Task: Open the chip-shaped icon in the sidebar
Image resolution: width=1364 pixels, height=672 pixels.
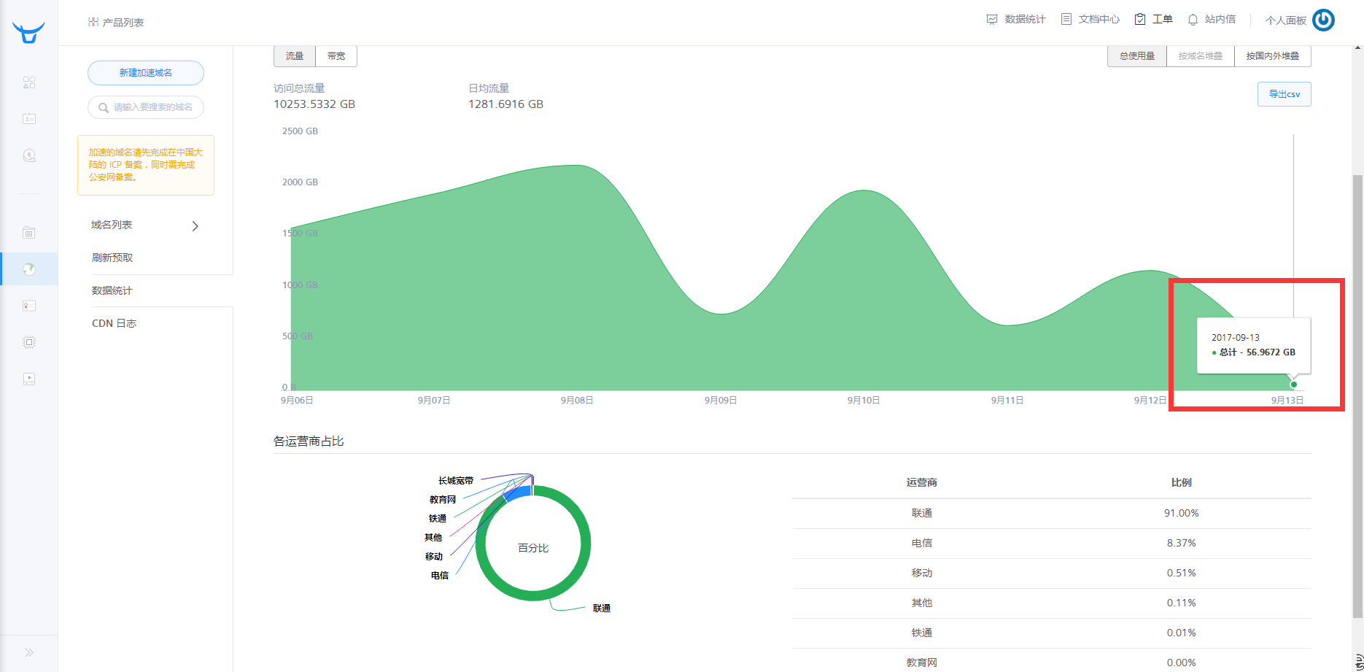Action: (29, 342)
